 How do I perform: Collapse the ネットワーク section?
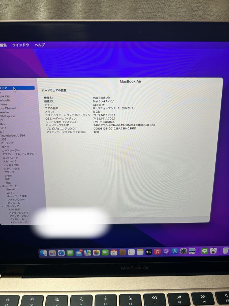pyautogui.click(x=1, y=186)
